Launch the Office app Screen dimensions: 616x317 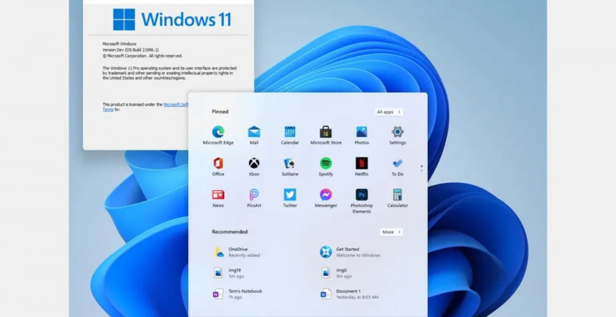click(x=218, y=164)
